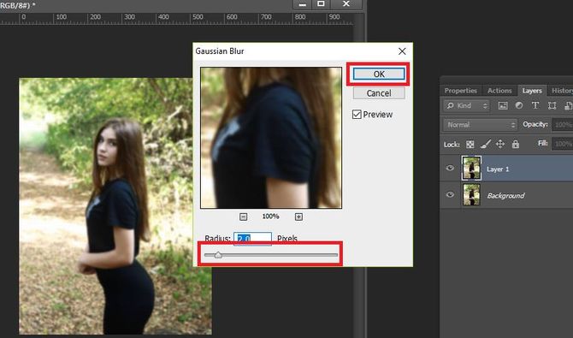This screenshot has height=338, width=573.
Task: Switch to the Actions tab
Action: tap(499, 91)
